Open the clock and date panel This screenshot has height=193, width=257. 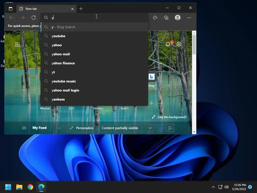pos(239,187)
